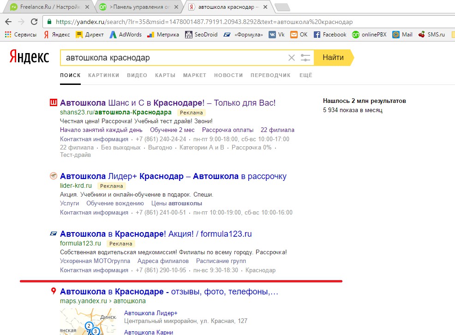This screenshot has width=455, height=335.
Task: Open the Яндекс bookmark
Action: coord(57,35)
